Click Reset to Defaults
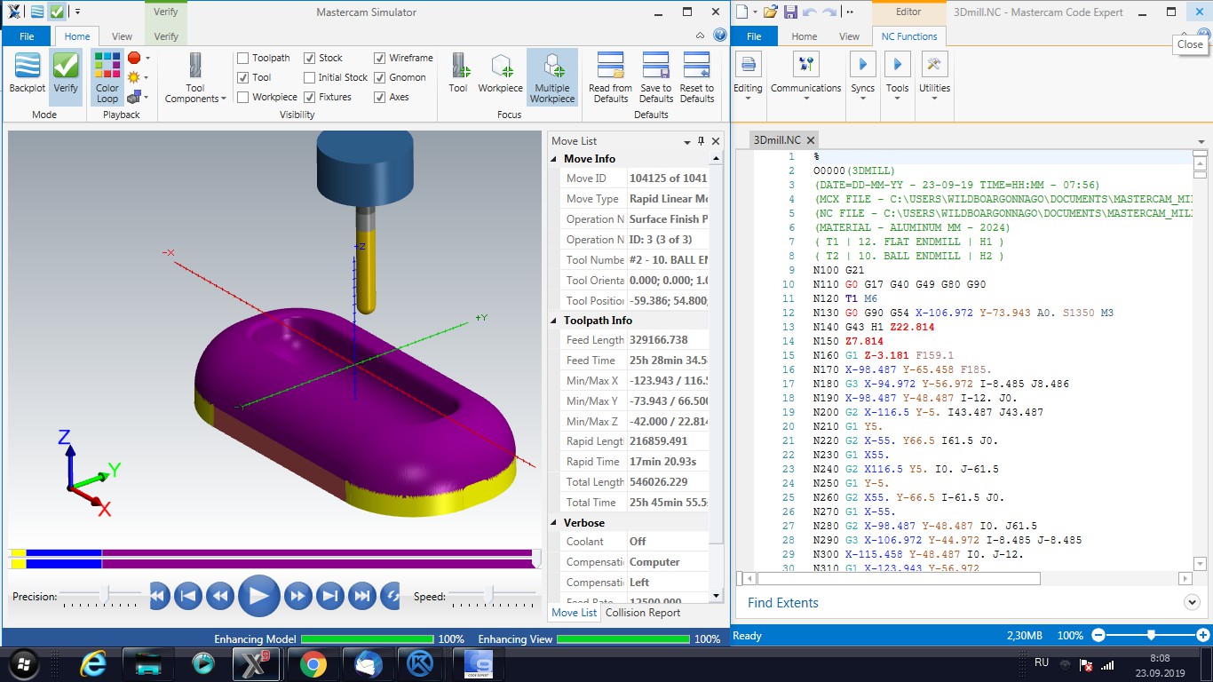Viewport: 1213px width, 682px height. click(697, 77)
